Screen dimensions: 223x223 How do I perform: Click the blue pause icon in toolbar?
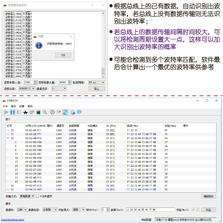[12, 112]
